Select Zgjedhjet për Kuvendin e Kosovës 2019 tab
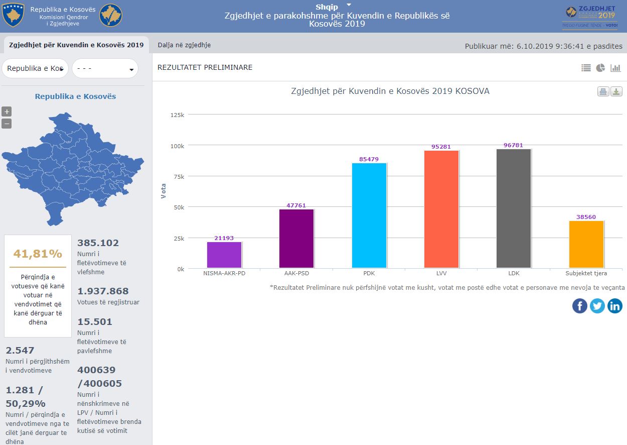Image resolution: width=627 pixels, height=445 pixels. pos(76,45)
